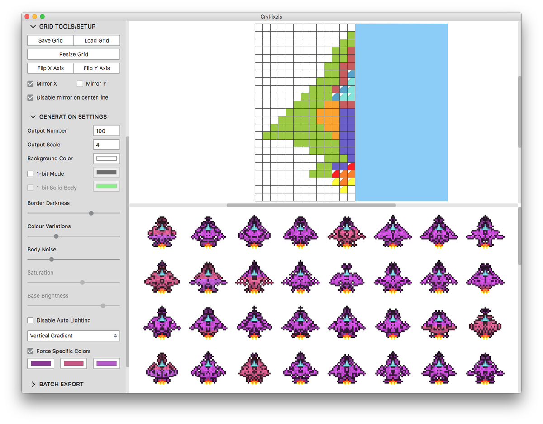Image resolution: width=543 pixels, height=424 pixels.
Task: Expand the Batch Export section
Action: click(x=33, y=384)
